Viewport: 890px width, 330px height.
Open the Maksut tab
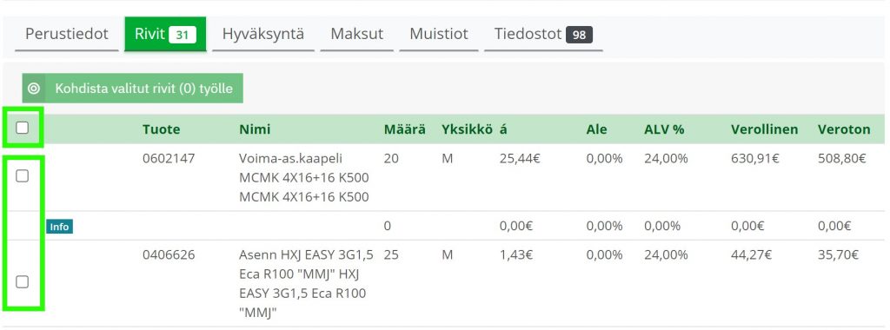pyautogui.click(x=357, y=34)
